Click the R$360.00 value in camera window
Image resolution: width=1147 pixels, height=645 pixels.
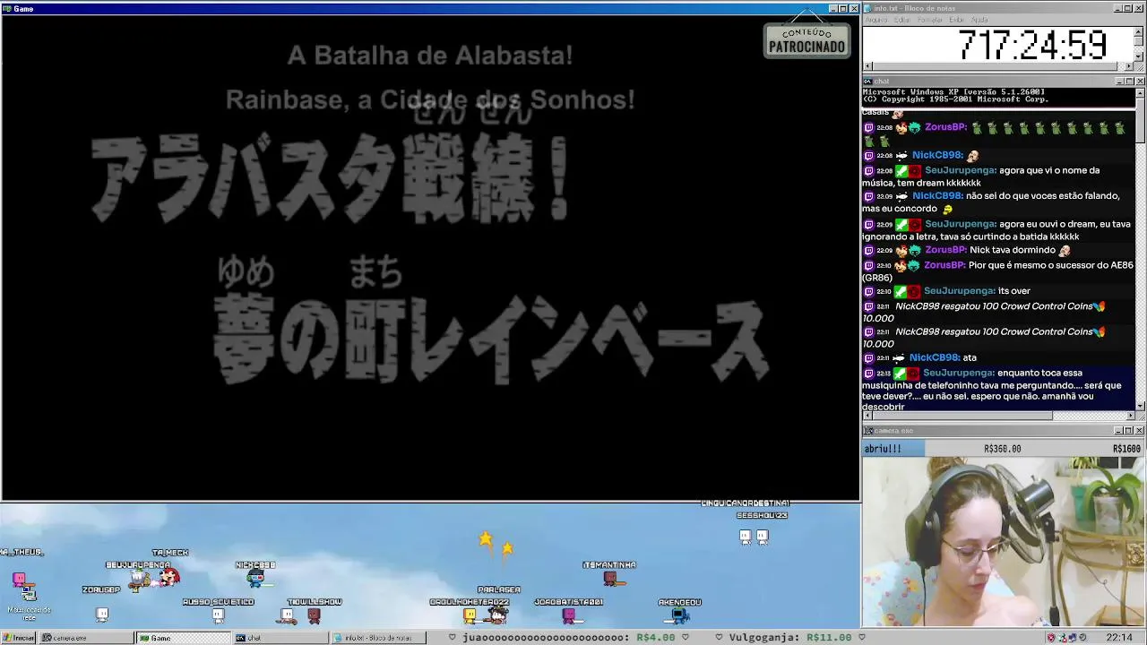(1003, 449)
